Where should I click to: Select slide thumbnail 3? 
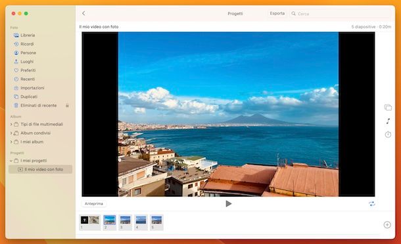pyautogui.click(x=126, y=222)
